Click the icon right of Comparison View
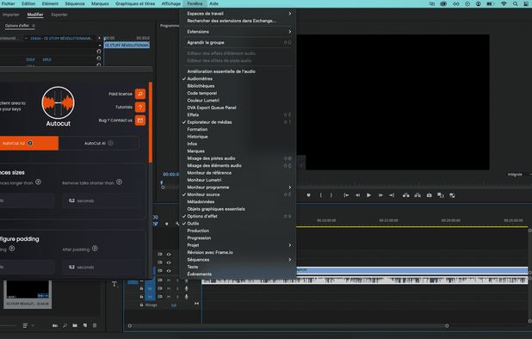The height and width of the screenshot is (339, 532). click(452, 195)
